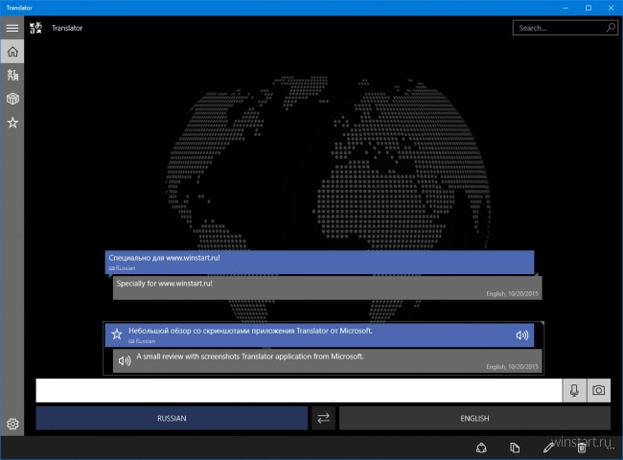Open Settings gear in sidebar

click(x=12, y=424)
